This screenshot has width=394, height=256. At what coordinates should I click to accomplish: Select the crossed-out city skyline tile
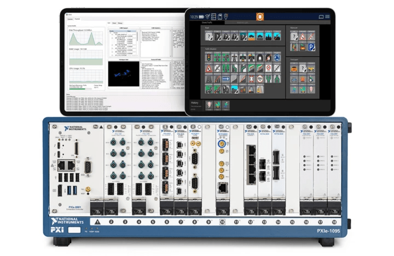coord(277,37)
